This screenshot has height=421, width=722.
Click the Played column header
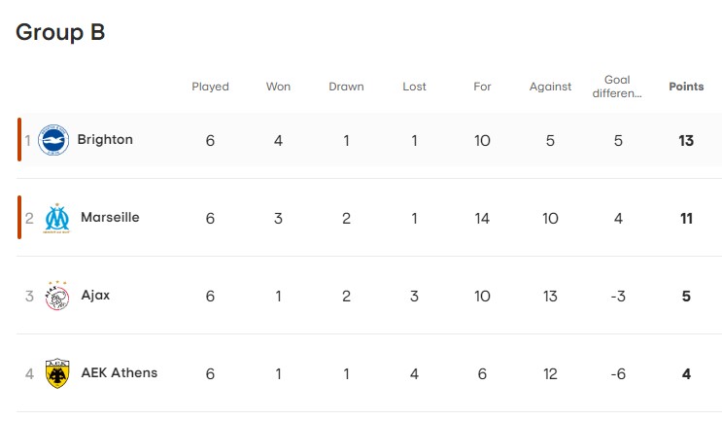pos(210,87)
